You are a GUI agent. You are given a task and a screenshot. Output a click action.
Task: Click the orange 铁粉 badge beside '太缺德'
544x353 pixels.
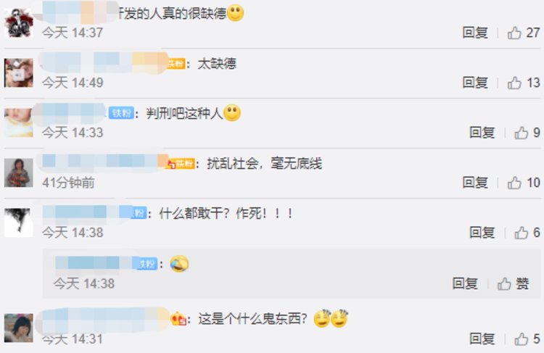coord(176,64)
